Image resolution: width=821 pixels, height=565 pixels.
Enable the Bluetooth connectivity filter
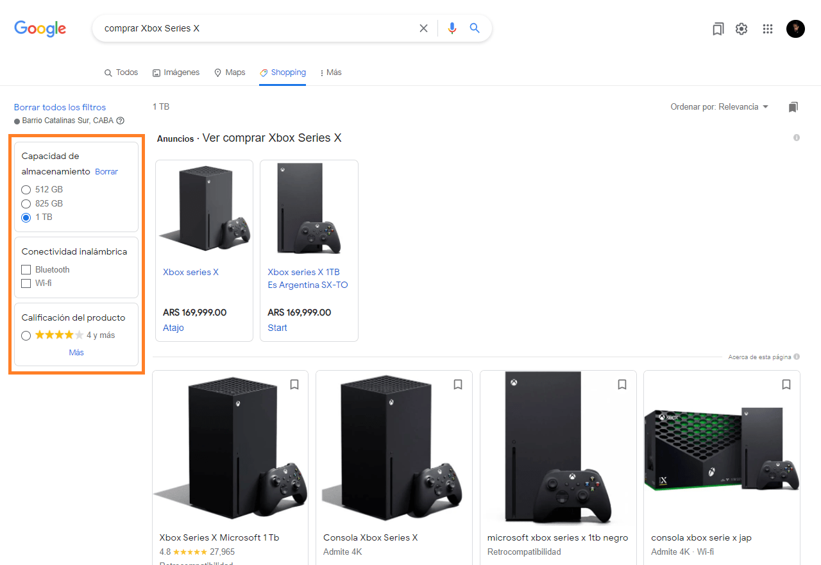pos(26,269)
